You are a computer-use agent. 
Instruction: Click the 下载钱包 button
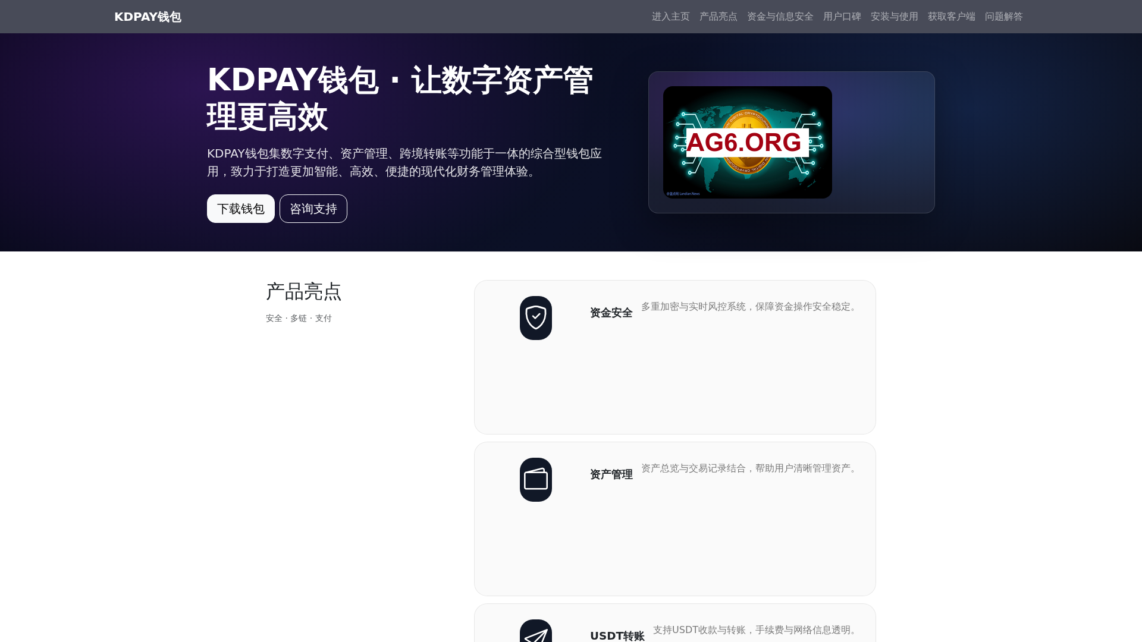(241, 209)
